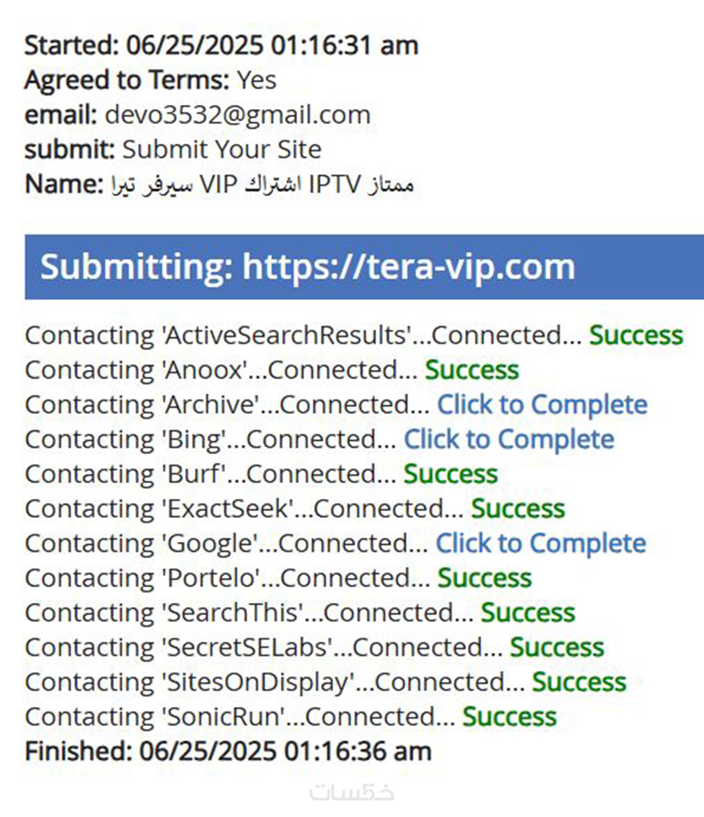This screenshot has width=704, height=817.
Task: Click the Finished timestamp line
Action: pos(228,752)
